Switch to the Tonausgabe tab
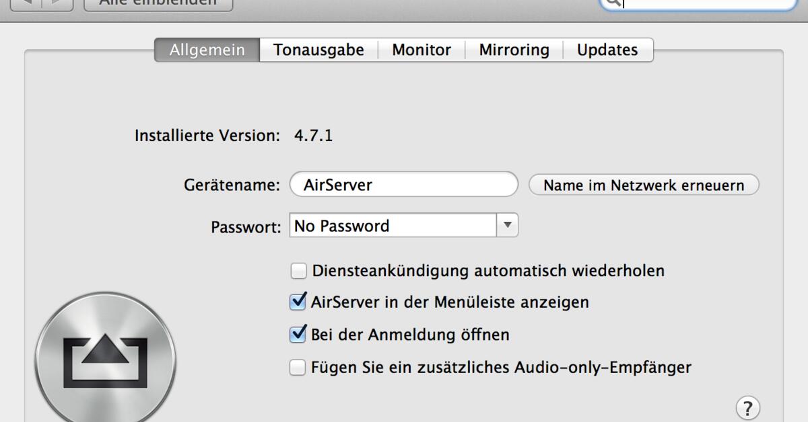This screenshot has height=422, width=808. [x=318, y=50]
